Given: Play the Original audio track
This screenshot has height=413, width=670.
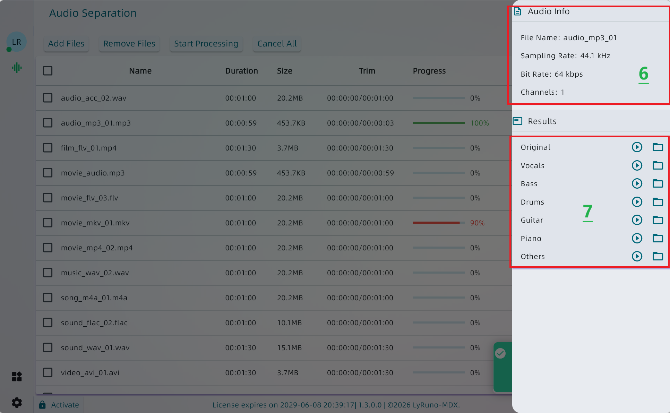Looking at the screenshot, I should [x=637, y=147].
